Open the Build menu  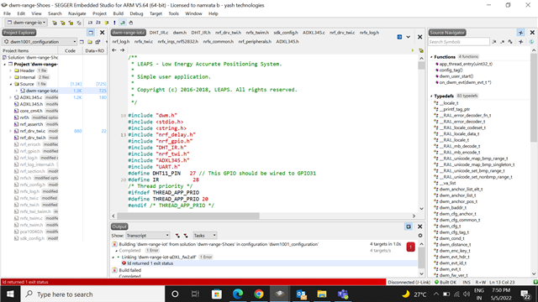point(118,13)
